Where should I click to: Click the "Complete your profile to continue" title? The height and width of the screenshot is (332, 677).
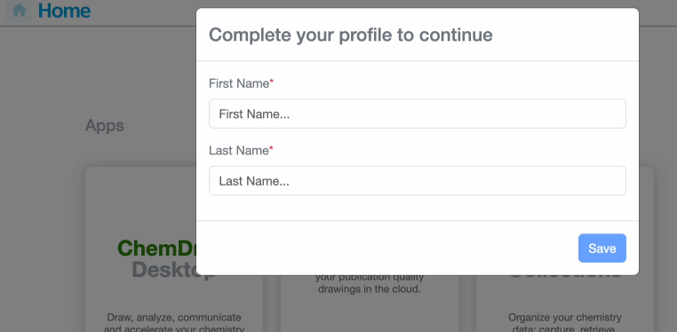point(351,35)
